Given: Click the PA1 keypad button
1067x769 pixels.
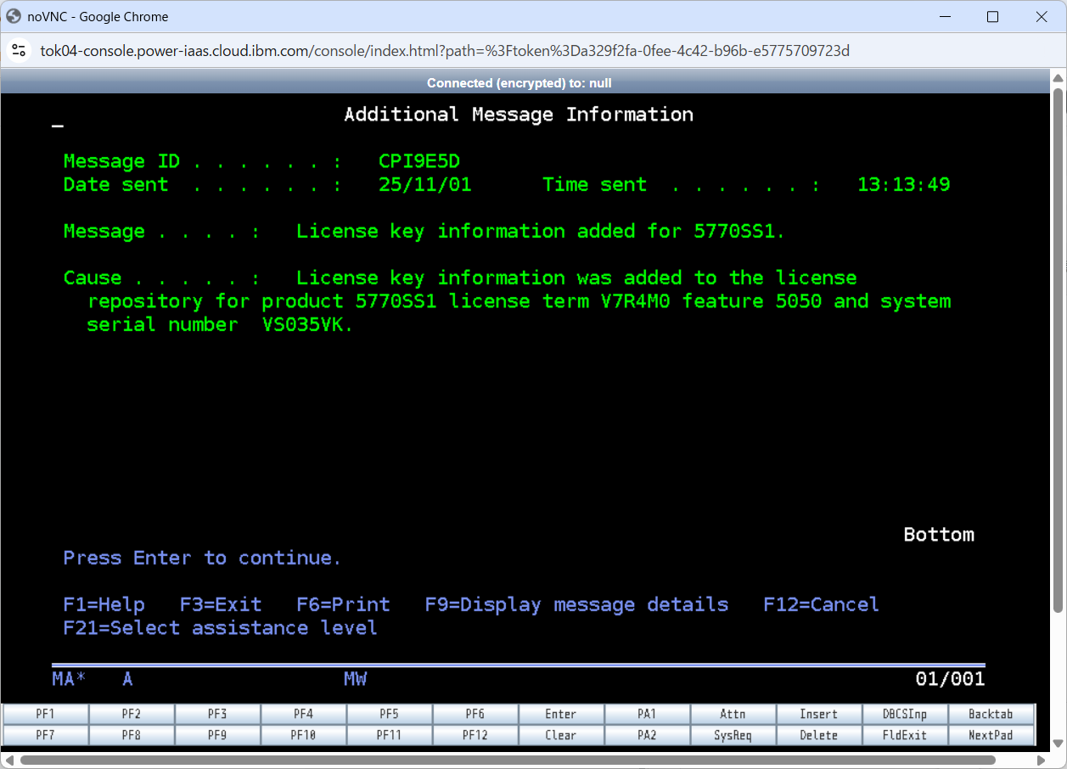Looking at the screenshot, I should pos(647,714).
